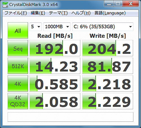Image resolution: width=141 pixels, height=128 pixels.
Task: Run all benchmarks with the All button
Action: pos(18,30)
